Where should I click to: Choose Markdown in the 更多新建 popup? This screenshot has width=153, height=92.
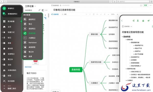(30, 42)
